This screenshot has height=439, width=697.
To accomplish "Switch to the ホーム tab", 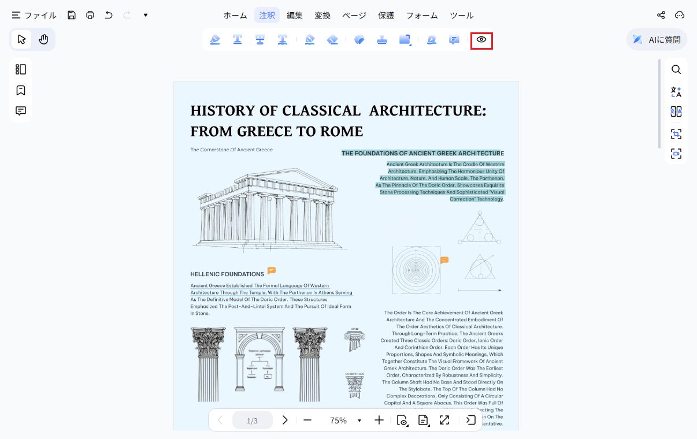I will 235,16.
